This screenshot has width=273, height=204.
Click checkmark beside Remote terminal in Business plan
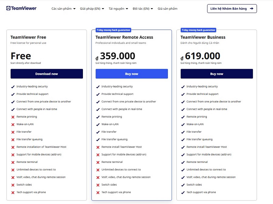coord(183,162)
